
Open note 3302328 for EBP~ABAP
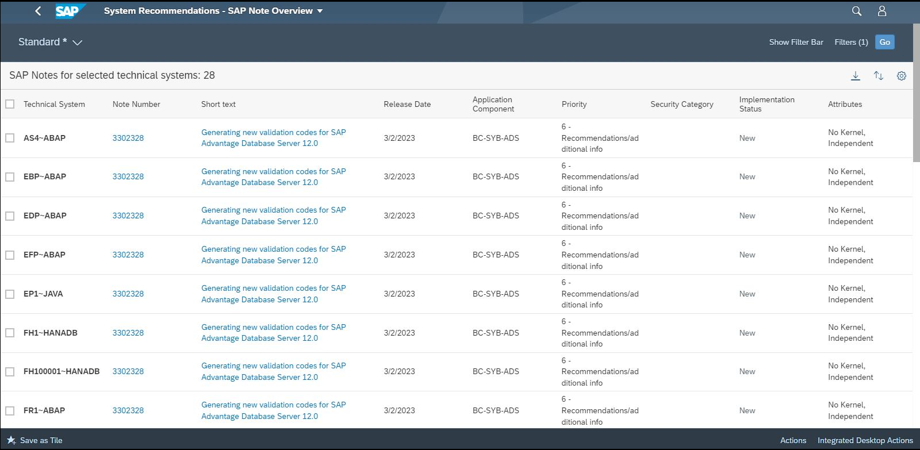coord(128,176)
